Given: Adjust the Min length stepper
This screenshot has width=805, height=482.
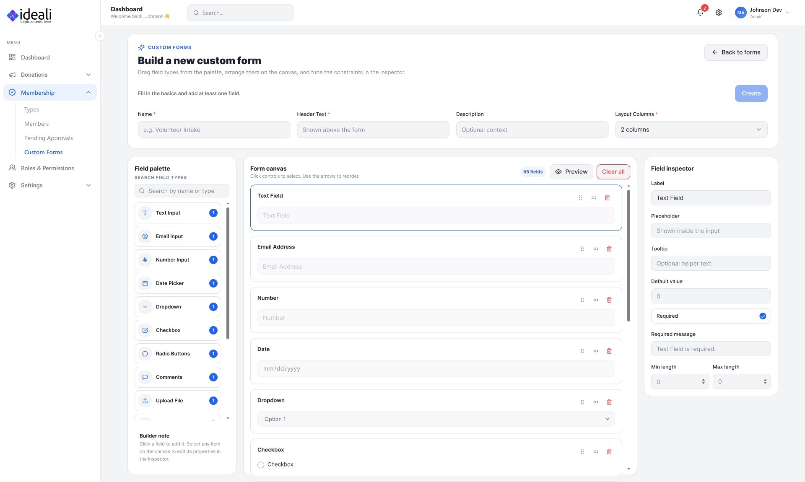Looking at the screenshot, I should (703, 381).
